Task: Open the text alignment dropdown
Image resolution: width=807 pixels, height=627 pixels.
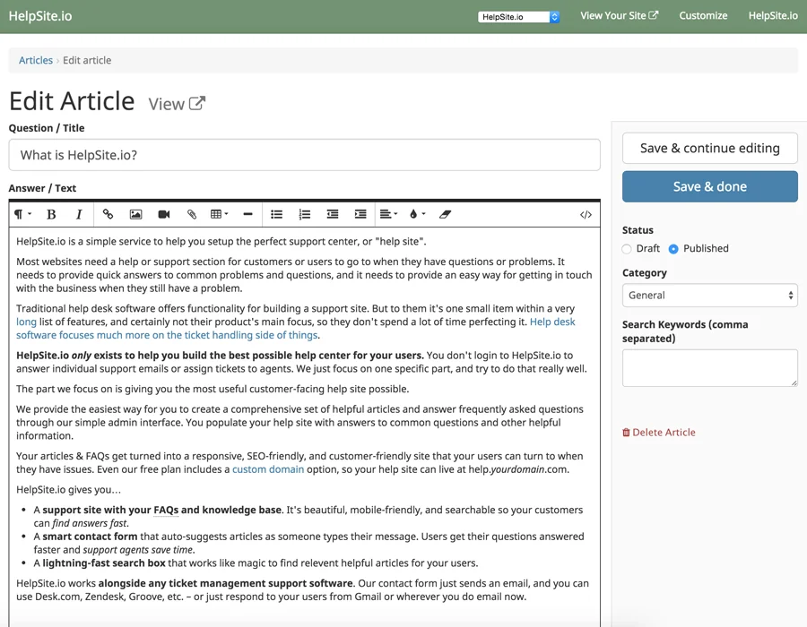Action: [386, 214]
